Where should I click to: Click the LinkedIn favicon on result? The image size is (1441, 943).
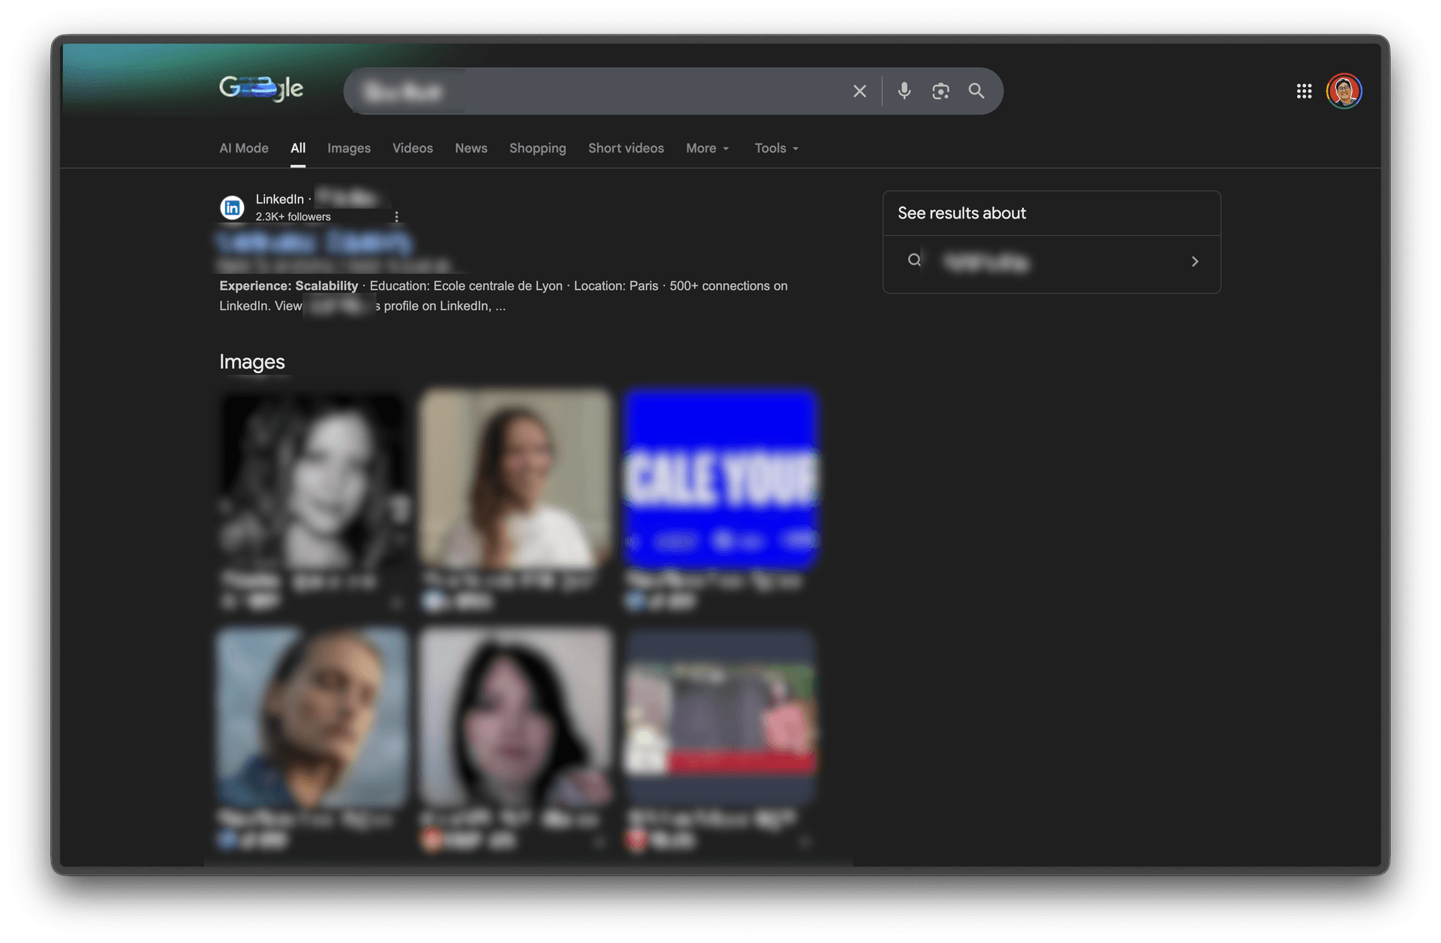pyautogui.click(x=232, y=207)
